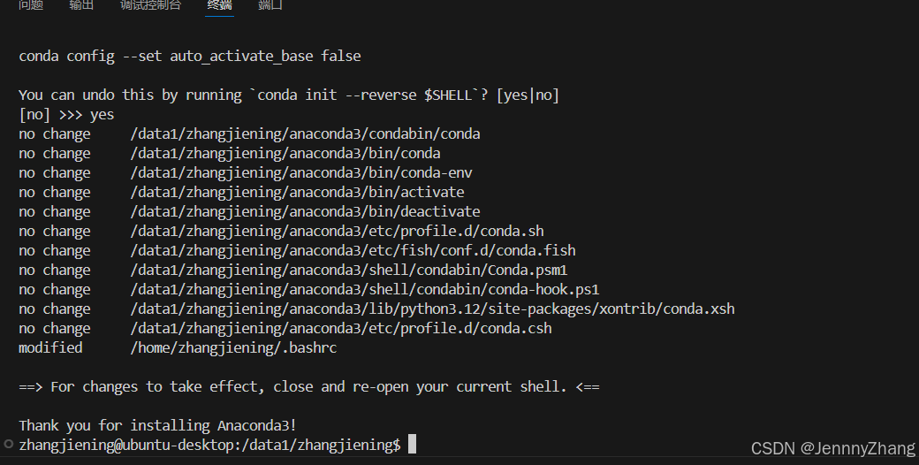Viewport: 919px width, 465px height.
Task: Click the 'conda config --set auto_activate_base false' line
Action: click(x=190, y=56)
